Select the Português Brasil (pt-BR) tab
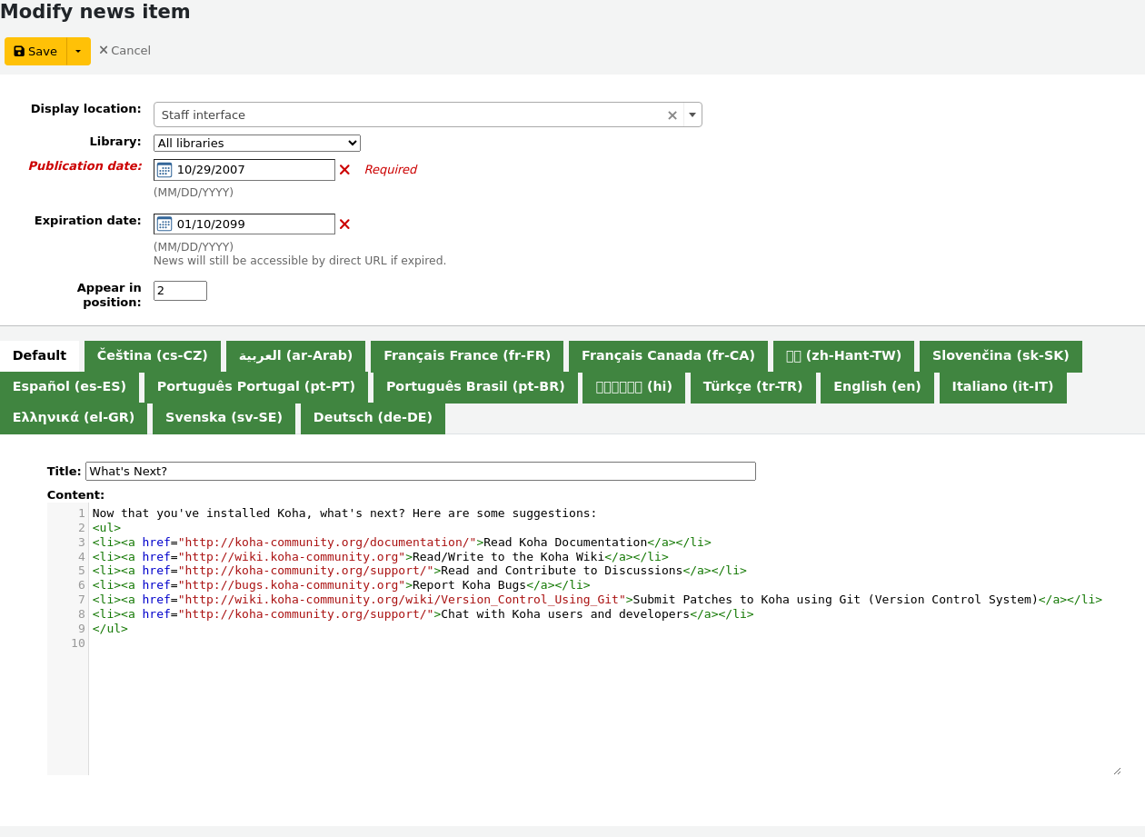Viewport: 1145px width, 837px height. click(475, 387)
